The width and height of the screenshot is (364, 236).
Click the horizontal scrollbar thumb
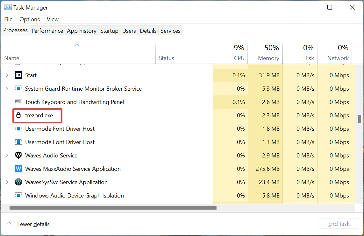coord(113,208)
